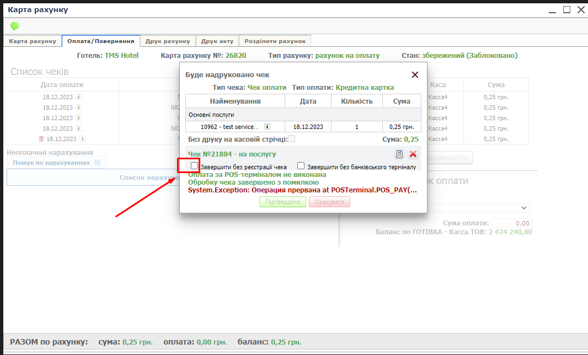Switch to 'Карта рахунку' tab
This screenshot has height=355, width=588.
(33, 41)
